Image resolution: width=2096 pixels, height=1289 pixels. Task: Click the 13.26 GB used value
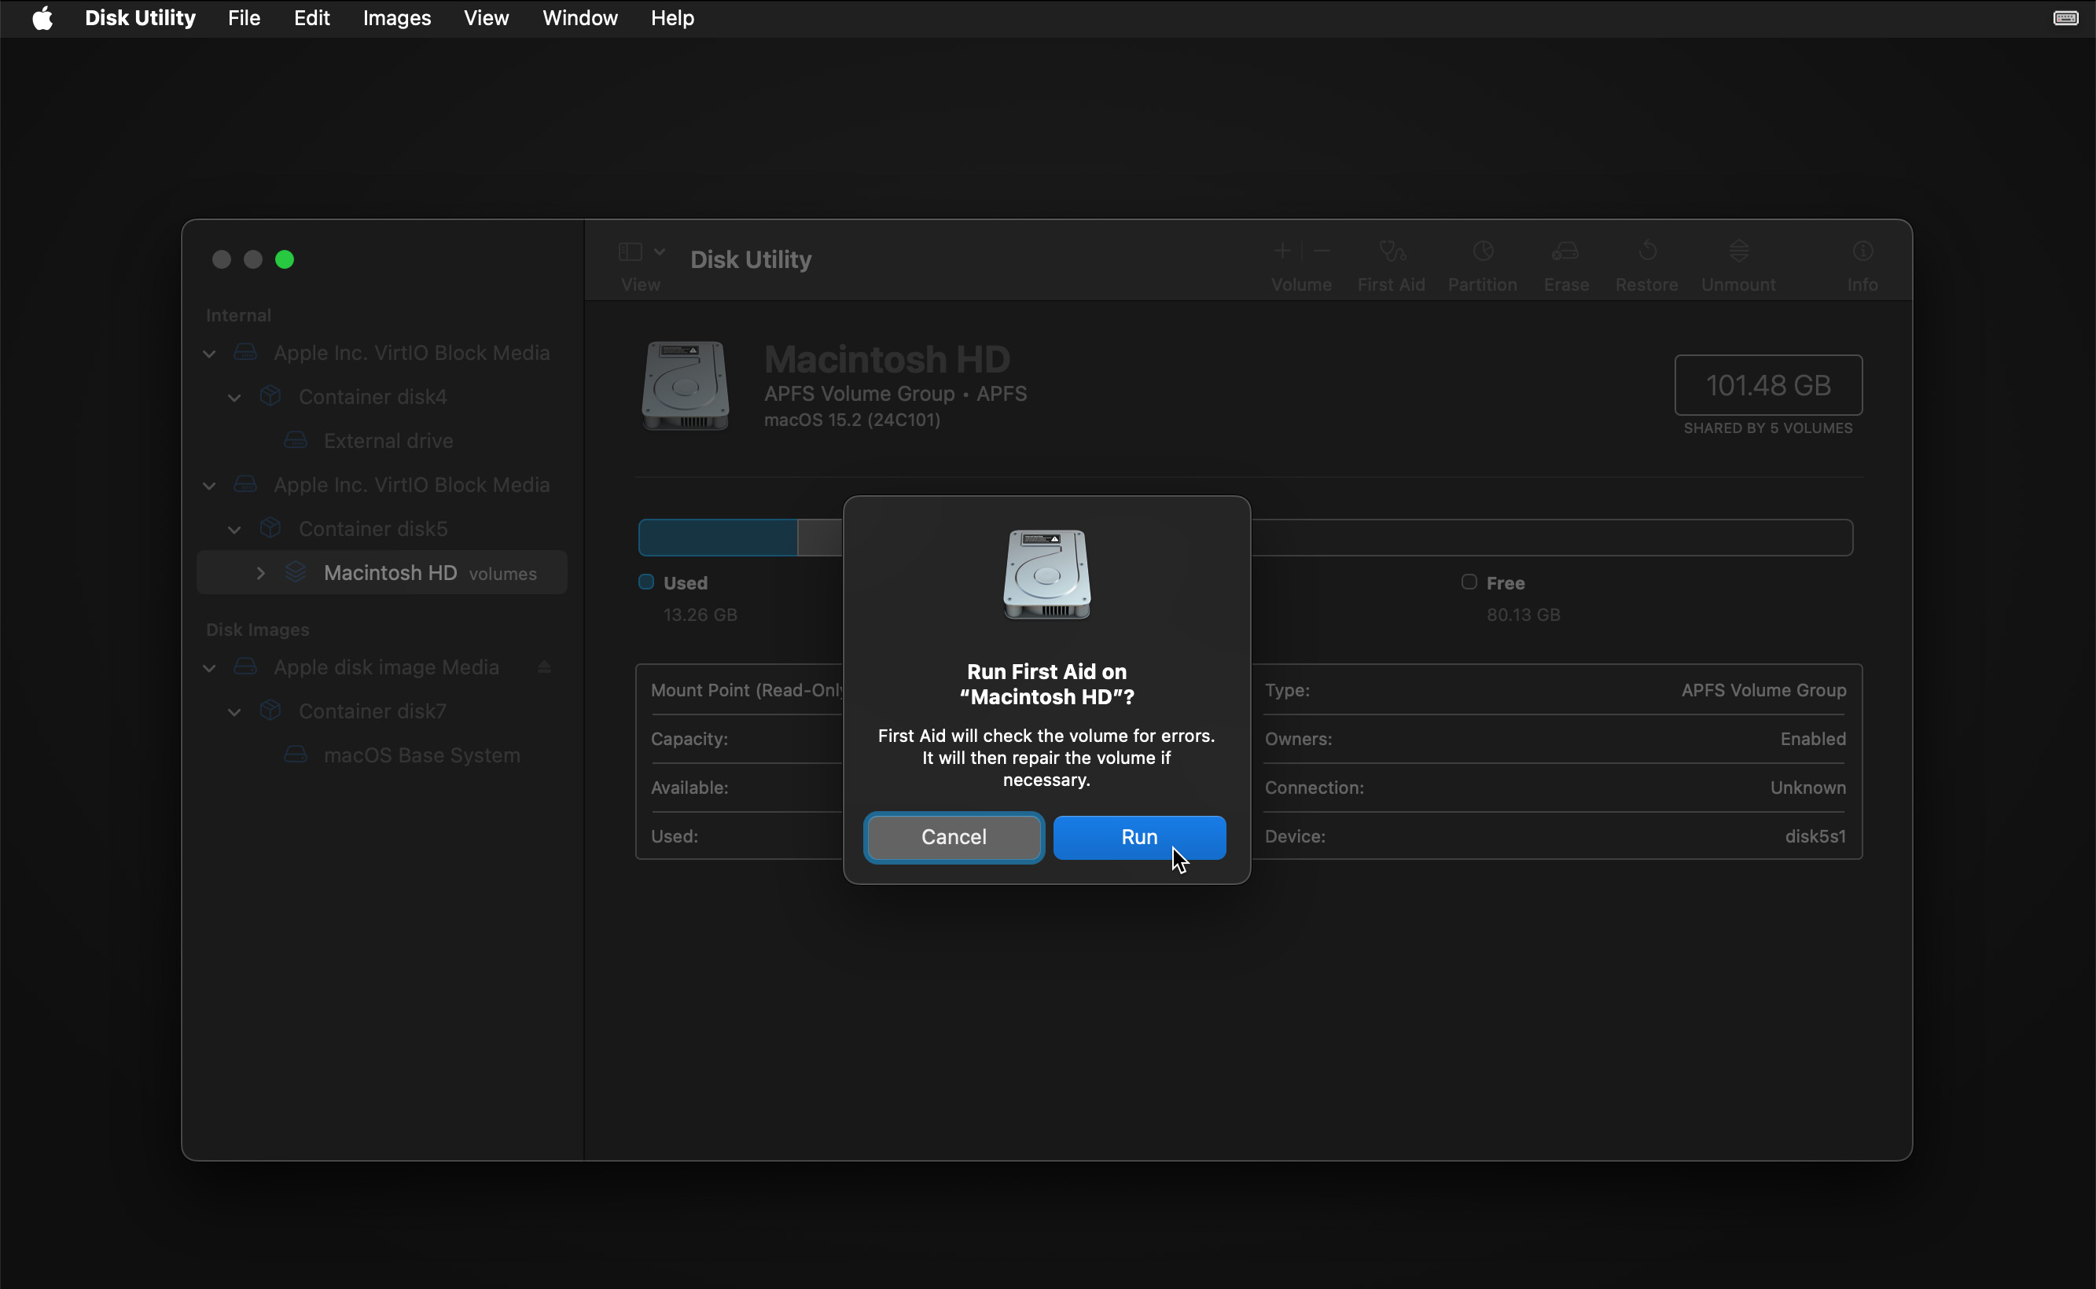coord(700,615)
